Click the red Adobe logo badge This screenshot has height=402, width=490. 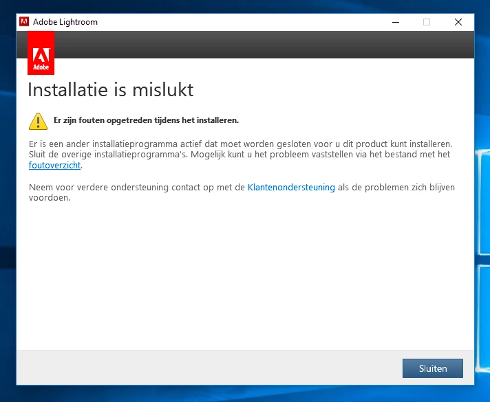pyautogui.click(x=41, y=53)
